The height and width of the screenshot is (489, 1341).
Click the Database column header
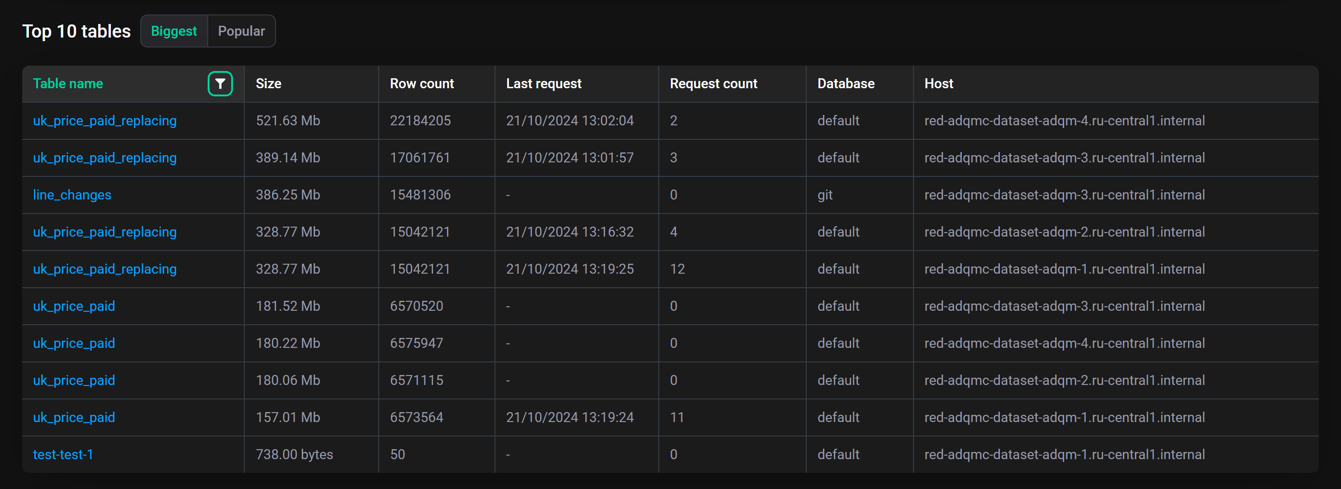tap(846, 83)
